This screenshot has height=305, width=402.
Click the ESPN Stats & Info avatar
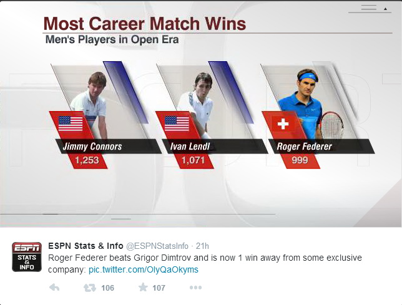(27, 256)
